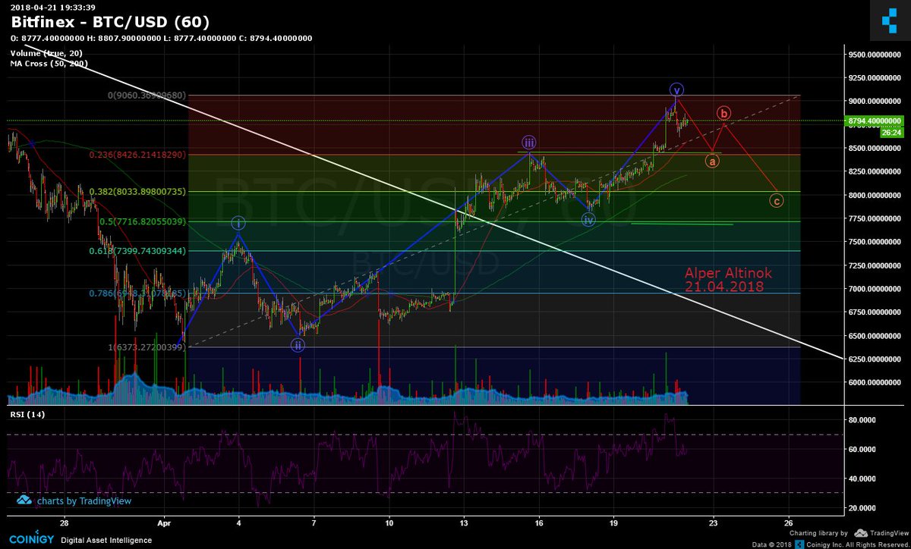
Task: Select the 0.5(7716.82055039) Fibonacci level label
Action: [x=144, y=221]
